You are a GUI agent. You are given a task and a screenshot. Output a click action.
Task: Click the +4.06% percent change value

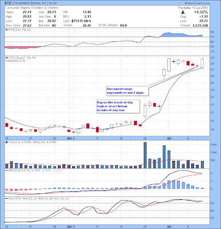click(200, 12)
